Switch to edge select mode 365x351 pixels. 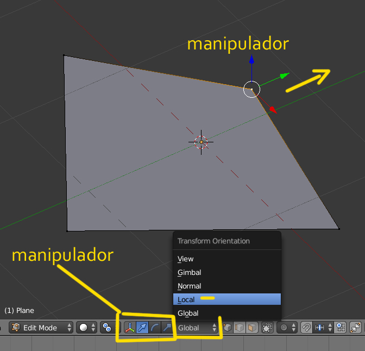coord(240,328)
